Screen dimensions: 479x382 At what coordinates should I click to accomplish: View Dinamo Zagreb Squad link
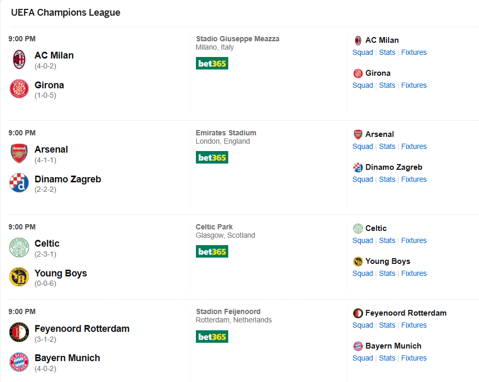coord(363,179)
